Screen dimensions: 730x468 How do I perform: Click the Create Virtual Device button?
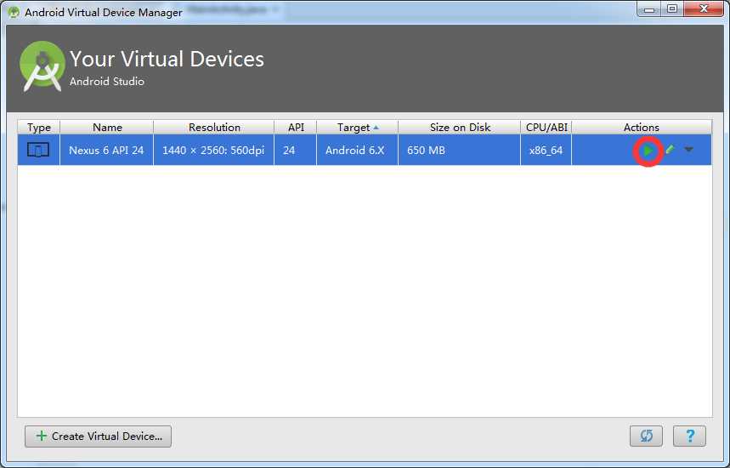coord(99,437)
